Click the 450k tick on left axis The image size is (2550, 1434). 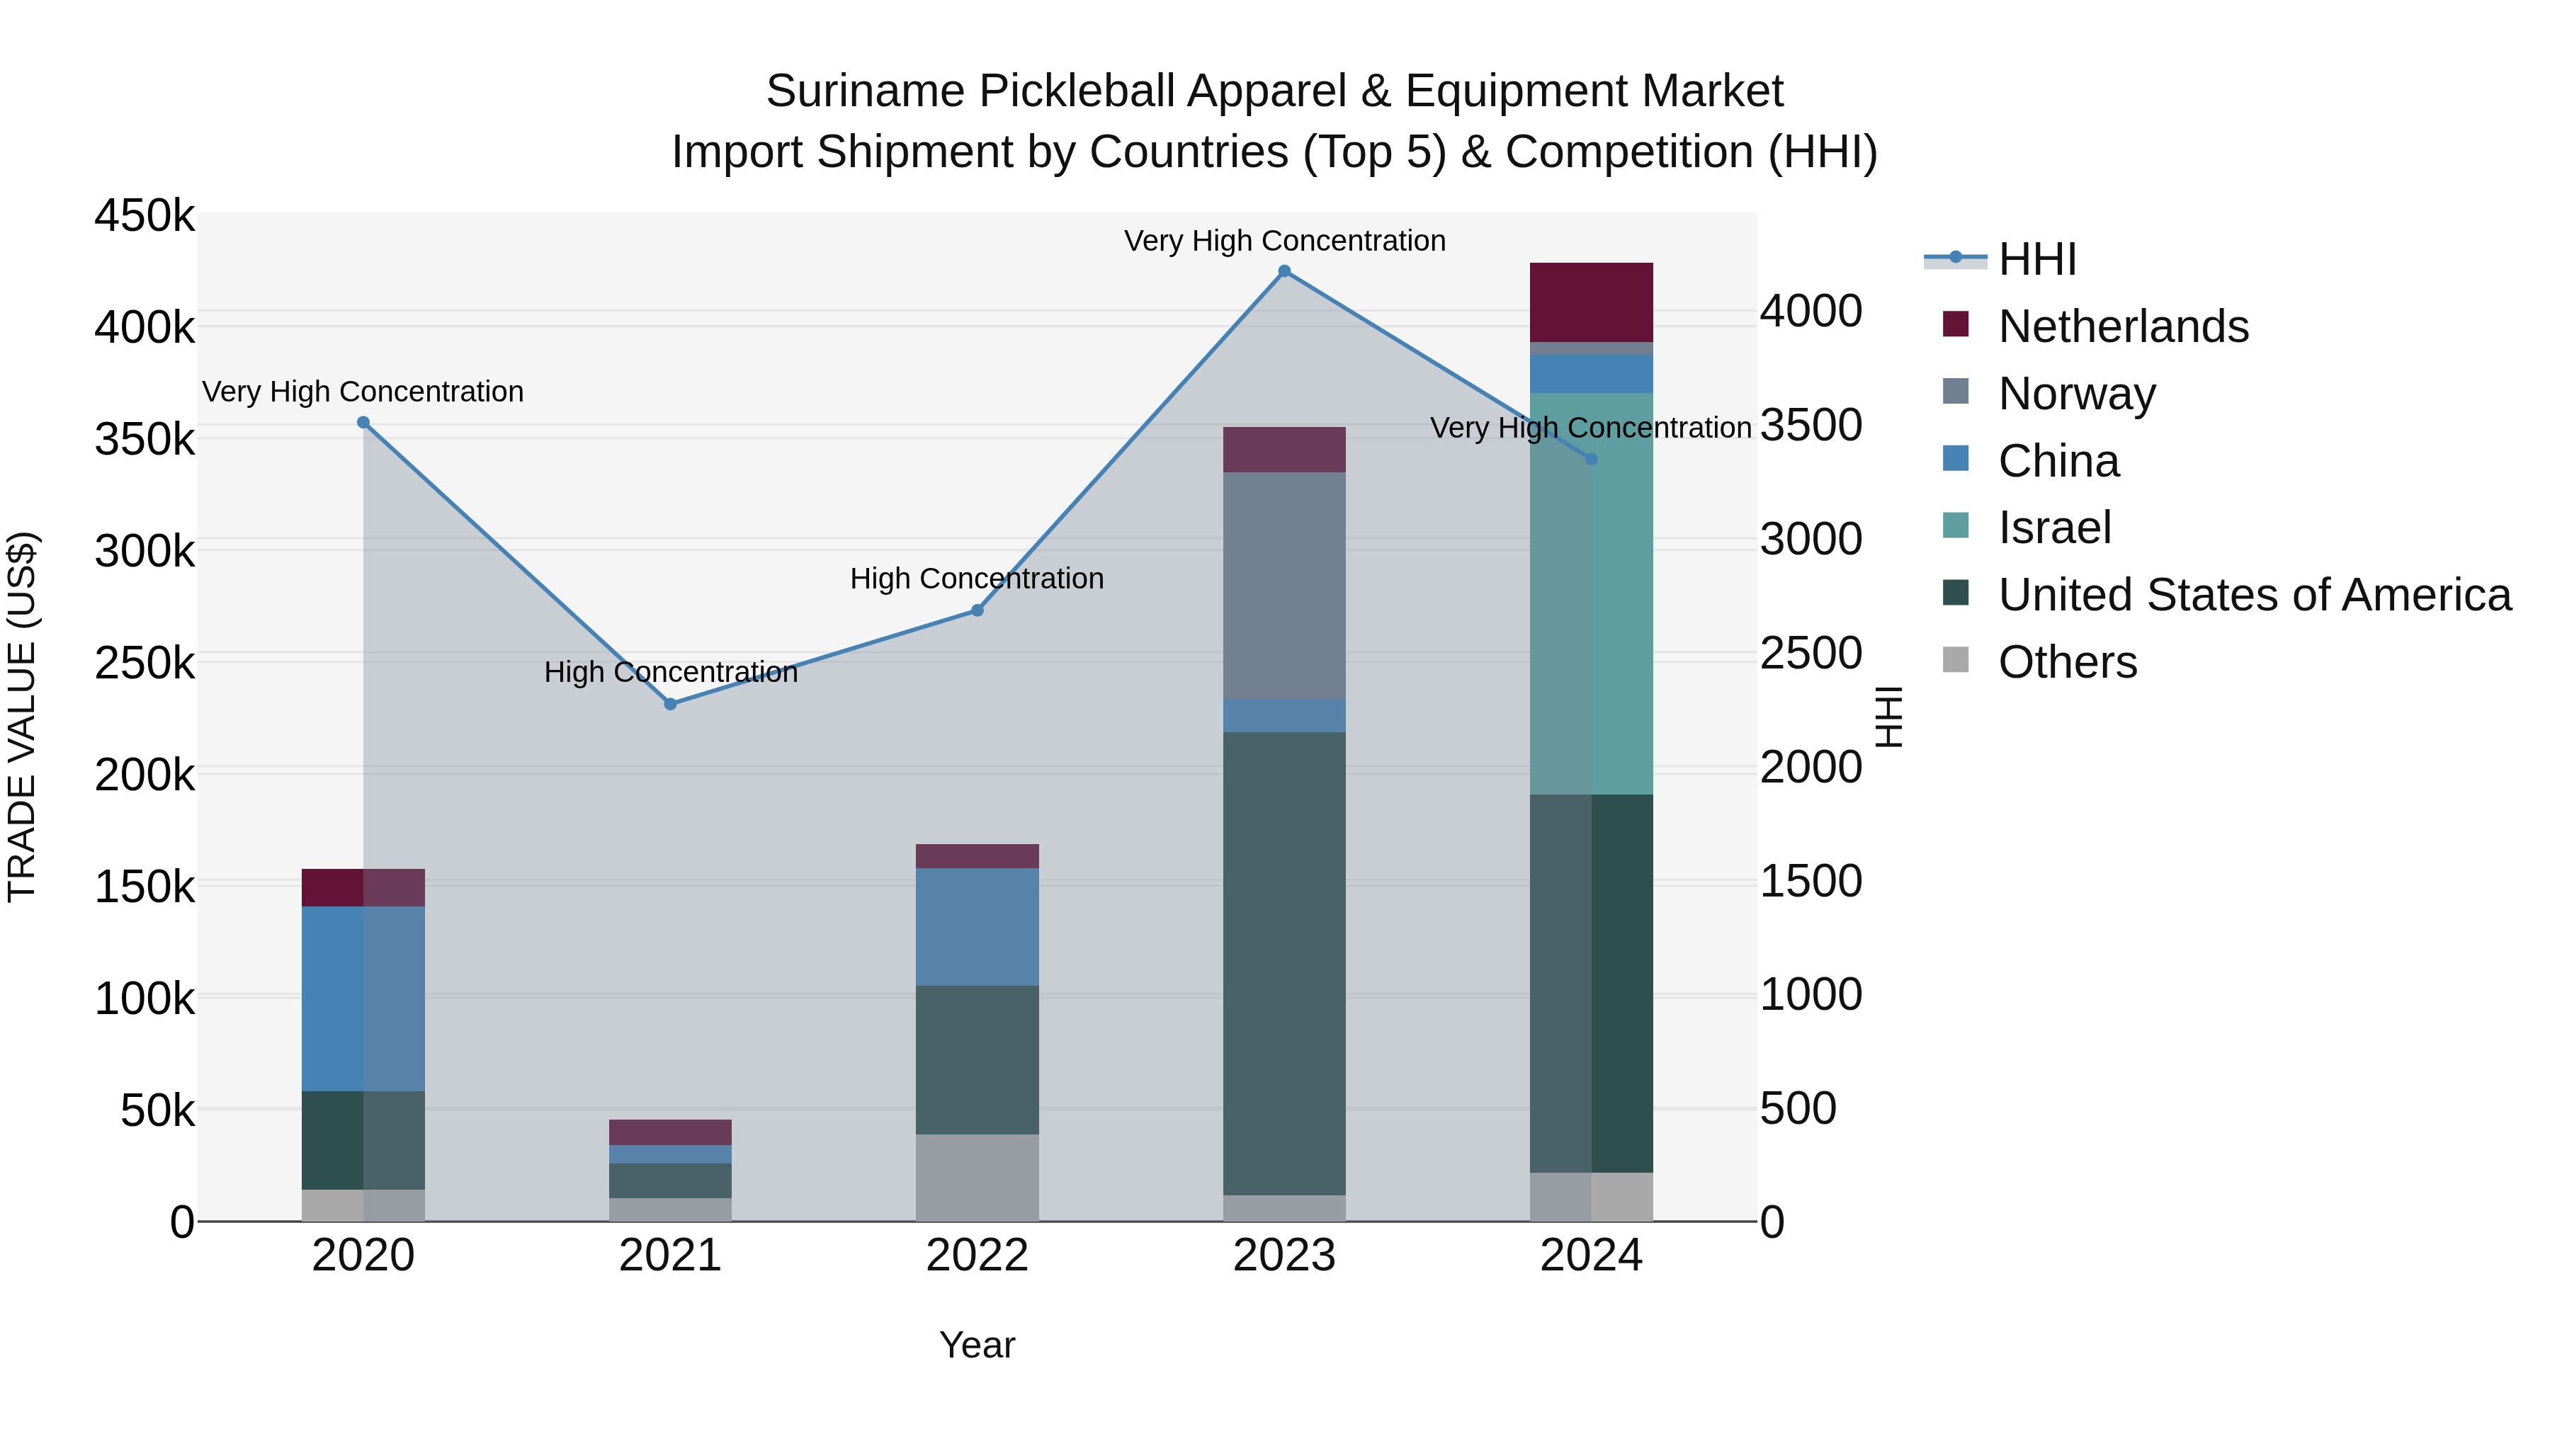pyautogui.click(x=144, y=216)
